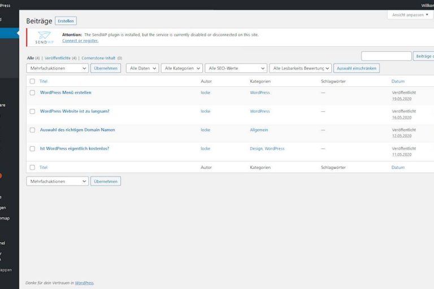Open the top Mehrfachaktionen dropdown

pos(57,68)
